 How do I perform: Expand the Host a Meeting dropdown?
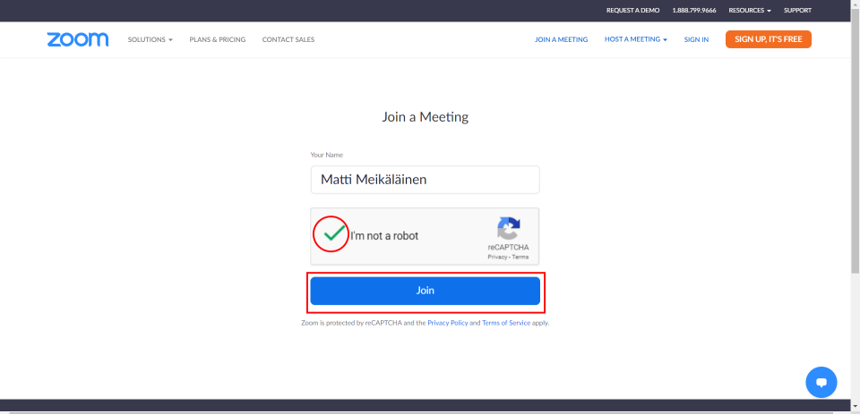coord(636,39)
